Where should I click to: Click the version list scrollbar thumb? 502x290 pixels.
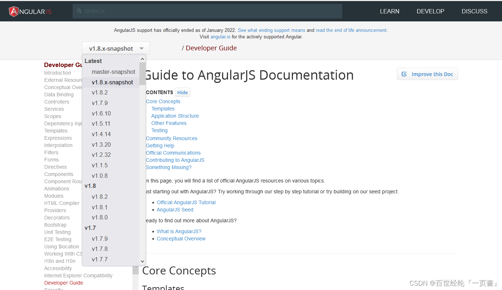tap(142, 73)
